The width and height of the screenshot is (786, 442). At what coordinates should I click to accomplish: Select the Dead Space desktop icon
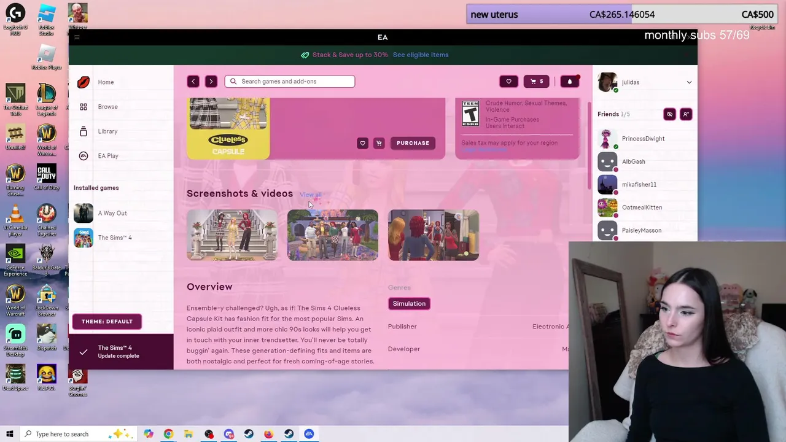pyautogui.click(x=15, y=377)
